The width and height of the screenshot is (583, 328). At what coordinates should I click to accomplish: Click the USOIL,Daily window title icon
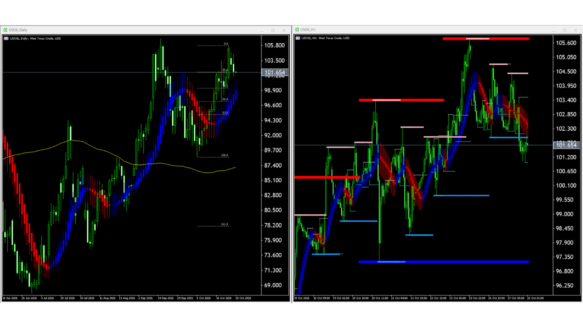5,30
